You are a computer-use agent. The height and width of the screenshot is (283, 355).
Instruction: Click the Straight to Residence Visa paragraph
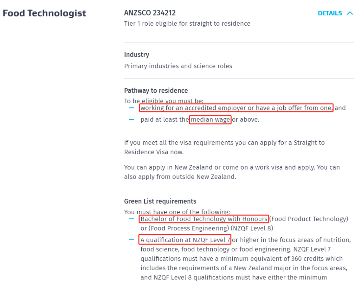pos(224,147)
